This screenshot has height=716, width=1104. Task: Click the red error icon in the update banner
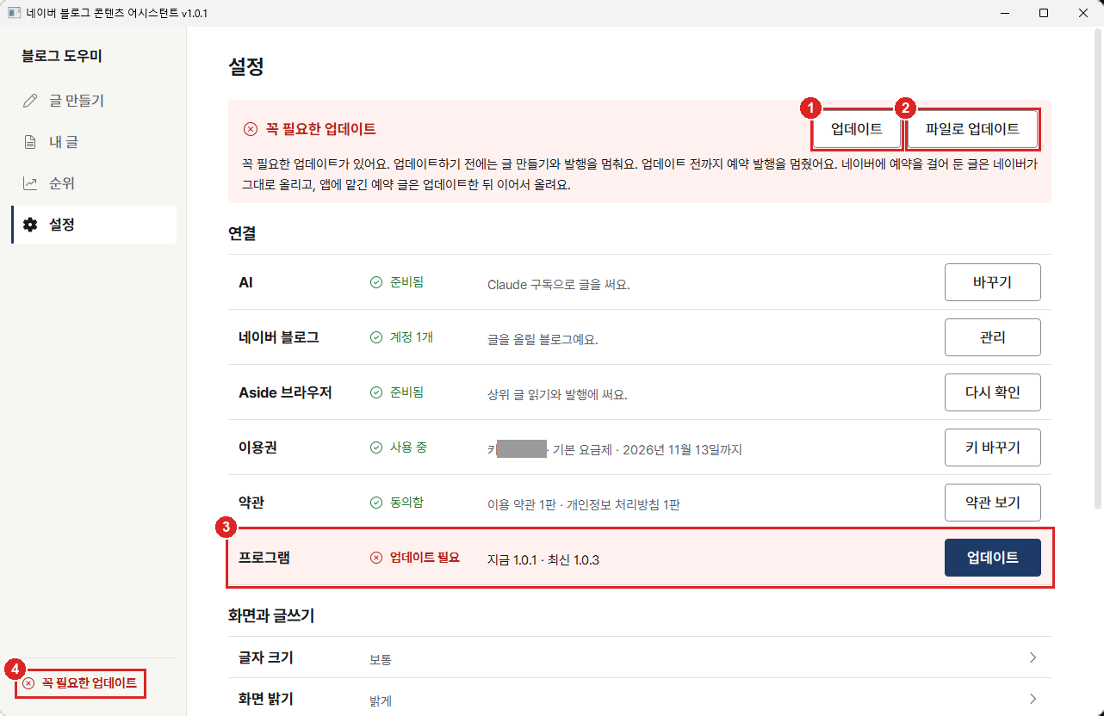point(251,129)
